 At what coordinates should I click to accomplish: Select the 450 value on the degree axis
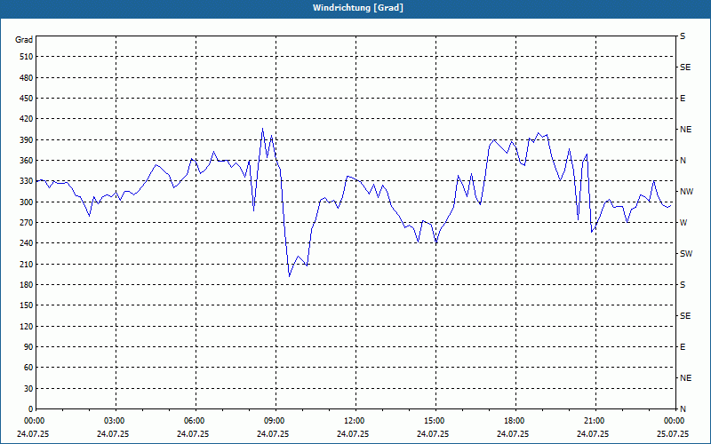(27, 99)
